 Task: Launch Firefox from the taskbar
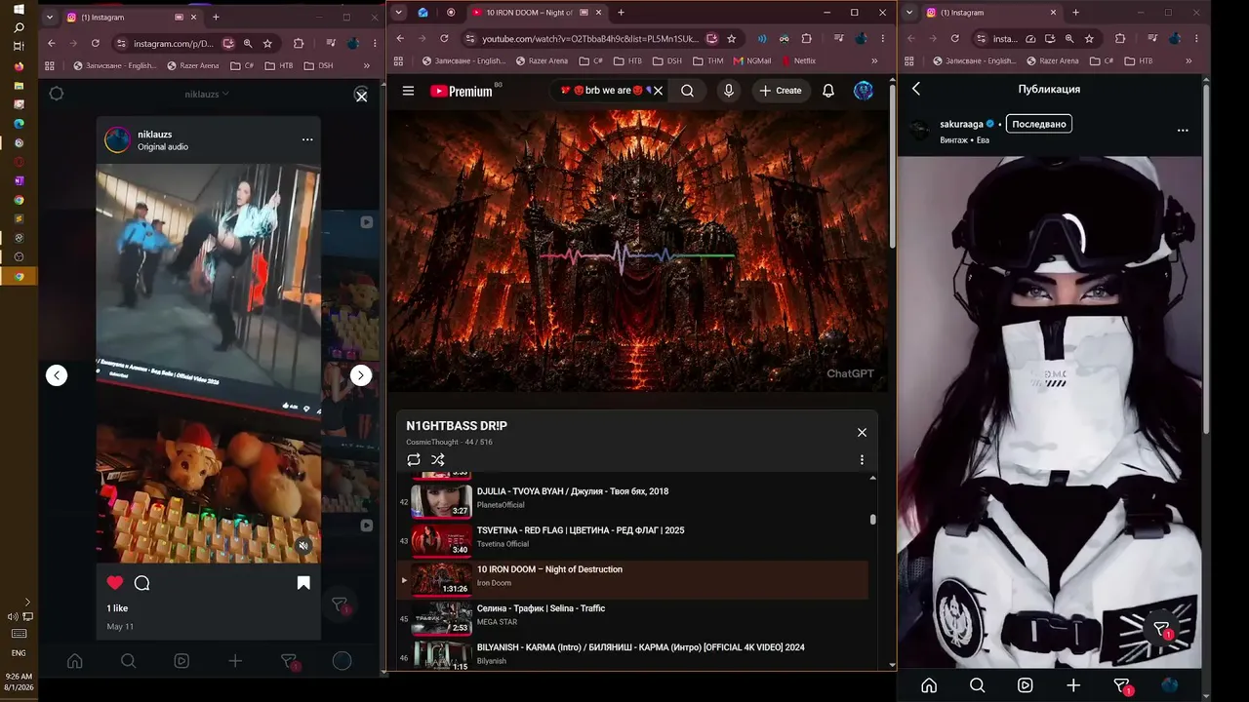[19, 66]
